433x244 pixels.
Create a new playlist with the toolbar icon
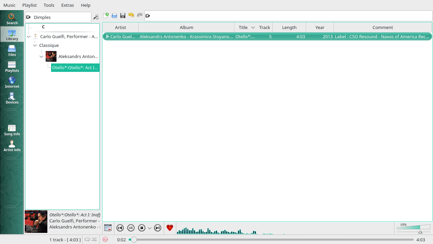(x=106, y=16)
